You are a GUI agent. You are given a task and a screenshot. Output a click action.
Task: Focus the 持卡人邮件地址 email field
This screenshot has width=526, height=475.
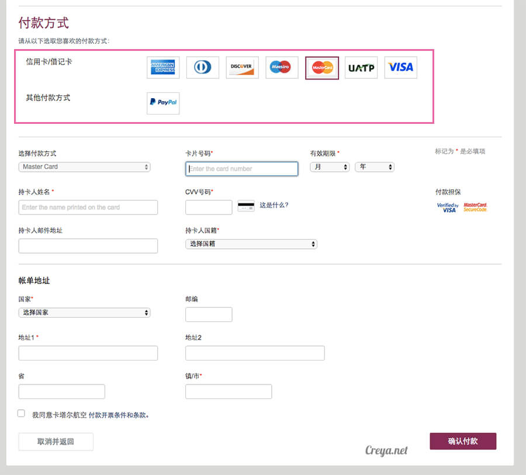pos(88,246)
